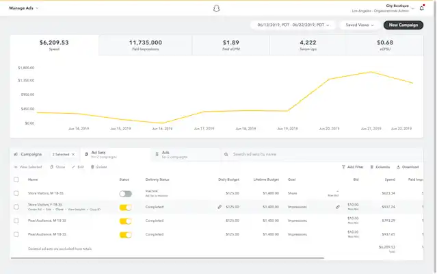
Task: Open the notifications bell
Action: point(422,8)
